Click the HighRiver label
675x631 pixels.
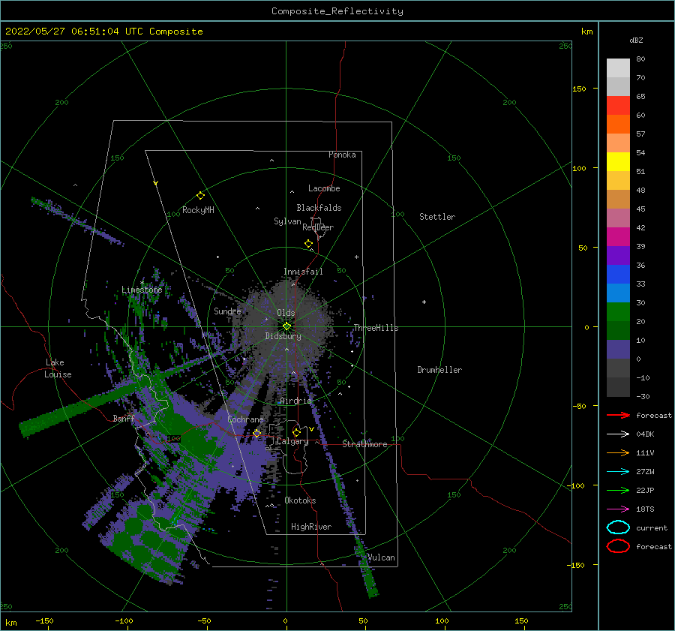[311, 527]
